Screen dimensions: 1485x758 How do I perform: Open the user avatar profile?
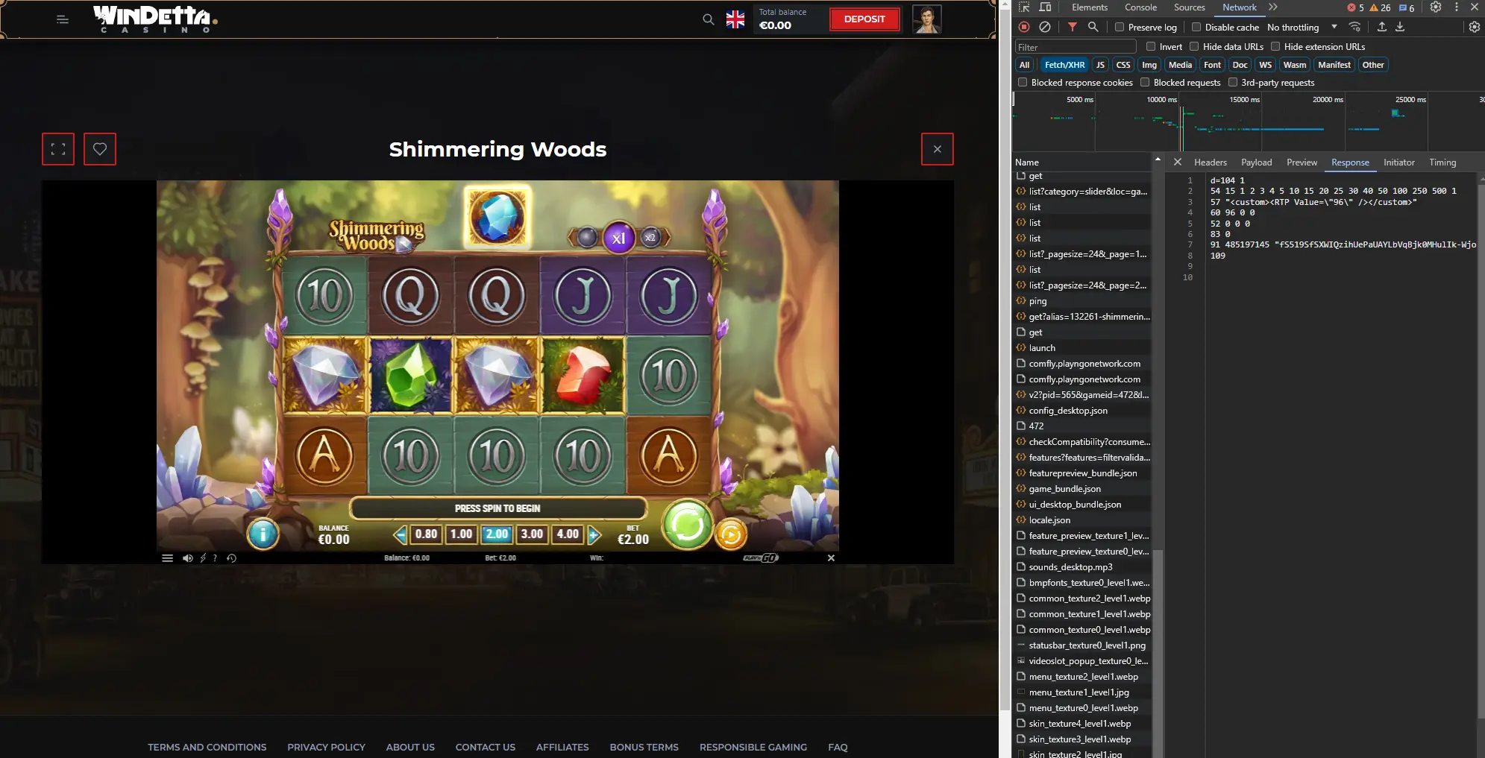[926, 19]
